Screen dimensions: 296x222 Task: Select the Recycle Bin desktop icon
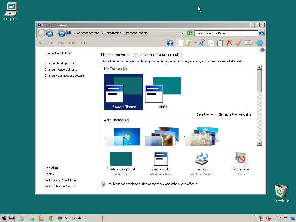pyautogui.click(x=282, y=193)
